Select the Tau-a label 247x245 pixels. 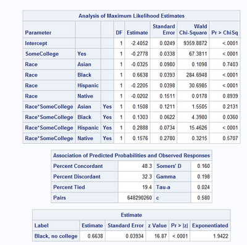pos(163,187)
